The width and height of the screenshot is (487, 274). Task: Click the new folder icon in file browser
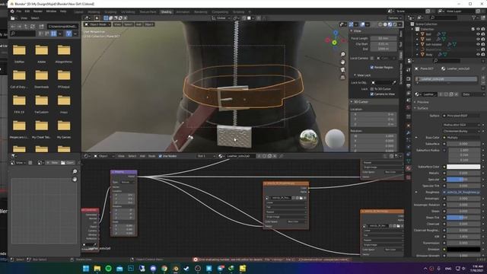pos(41,27)
